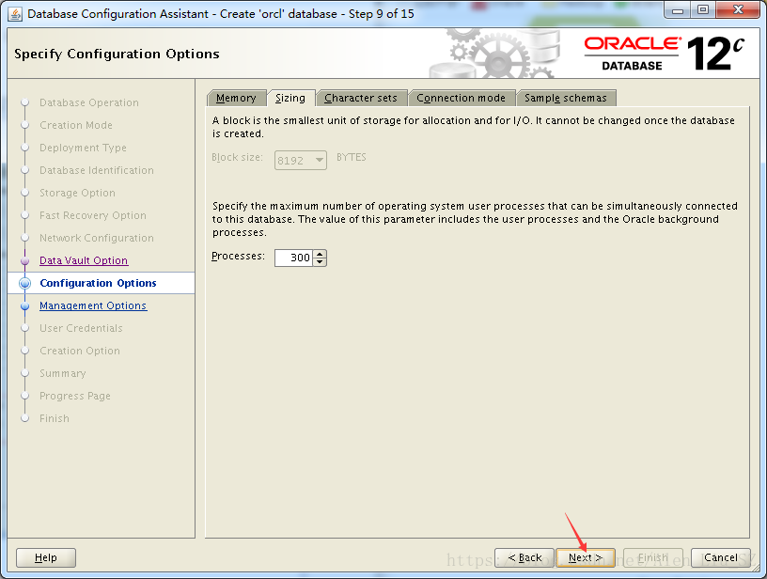Click the Fast Recovery Option step
Image resolution: width=767 pixels, height=579 pixels.
click(x=93, y=215)
